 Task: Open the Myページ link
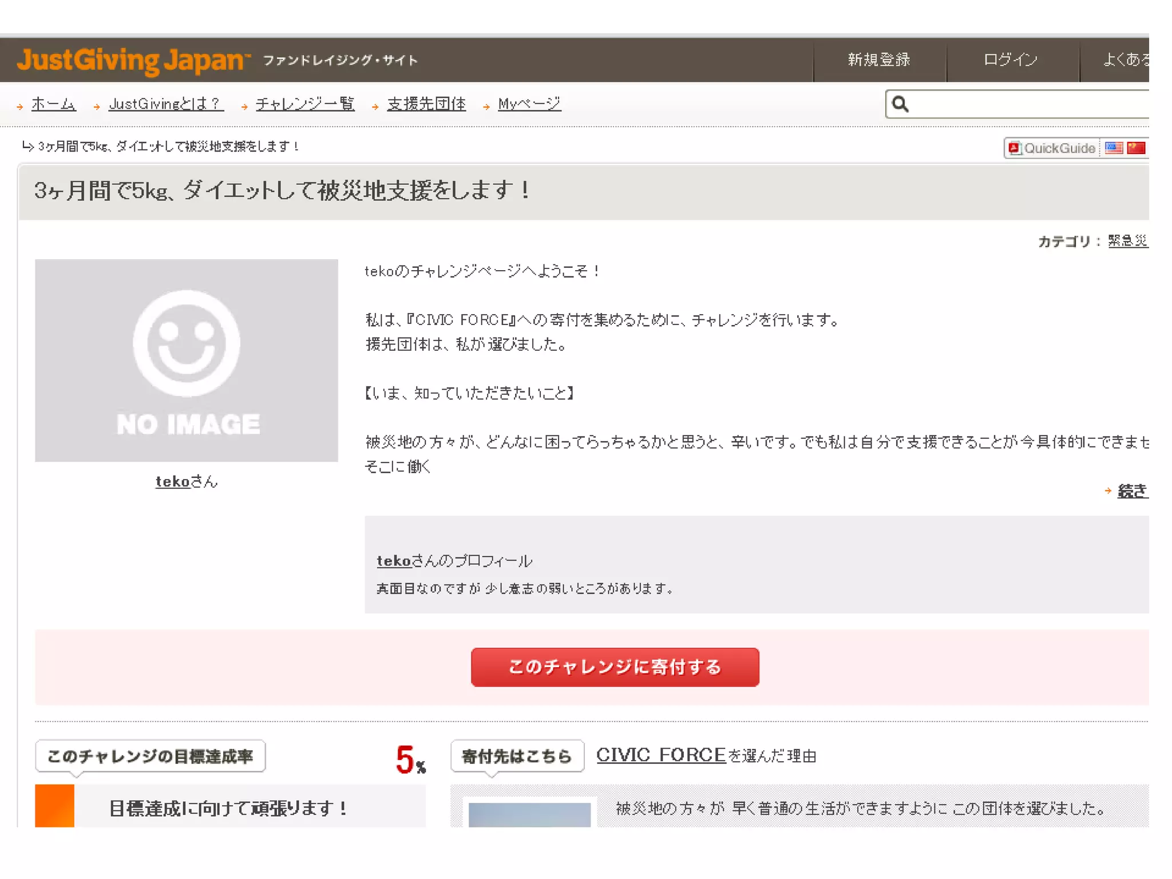click(529, 104)
